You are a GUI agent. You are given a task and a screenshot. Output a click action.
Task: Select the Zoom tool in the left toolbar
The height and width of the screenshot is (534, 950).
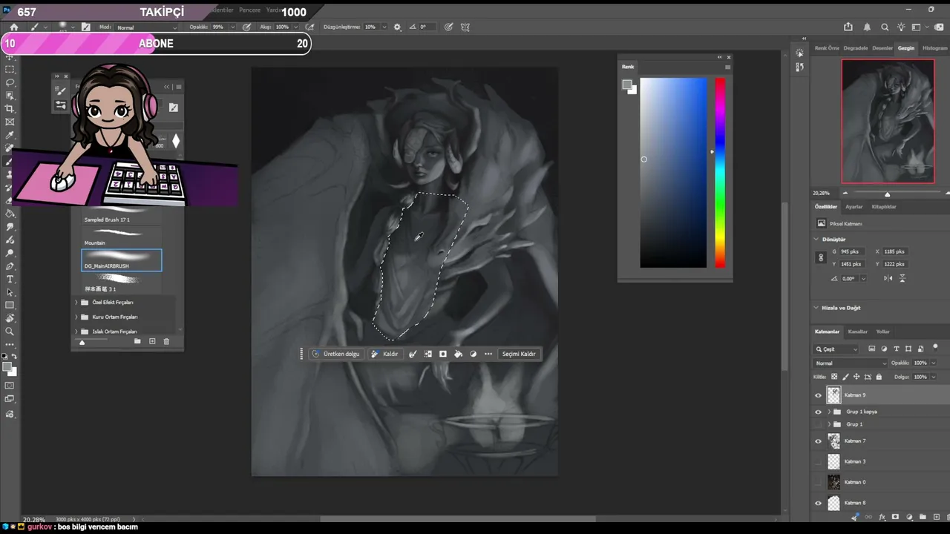10,332
